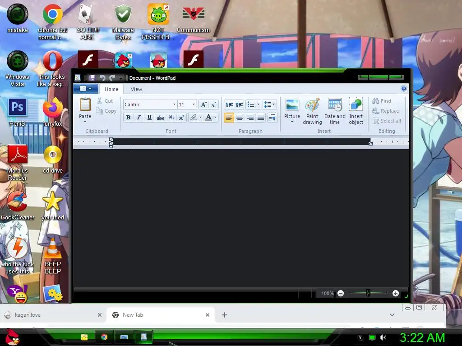The width and height of the screenshot is (462, 346).
Task: Open a new browser tab with plus
Action: pos(225,315)
